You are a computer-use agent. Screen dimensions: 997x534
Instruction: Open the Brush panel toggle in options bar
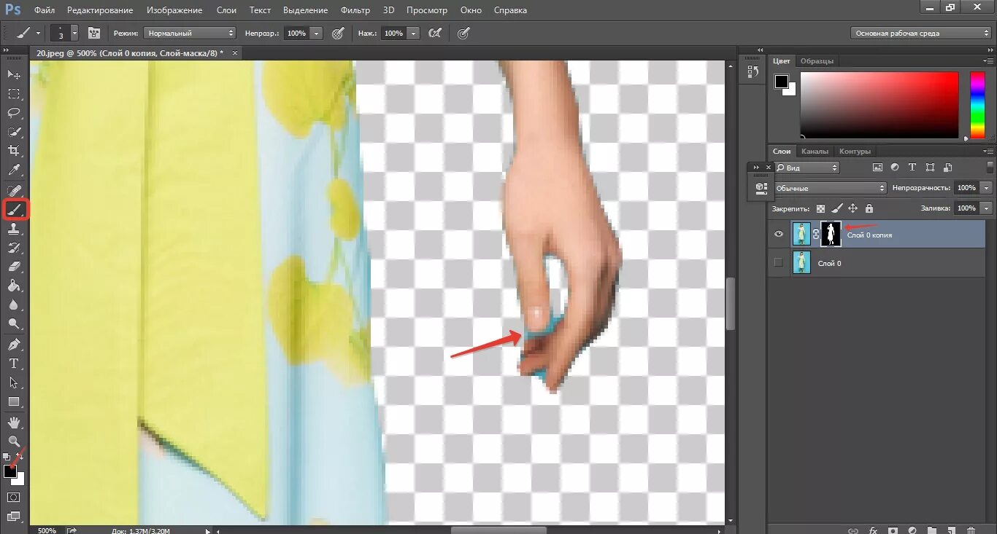[x=94, y=33]
